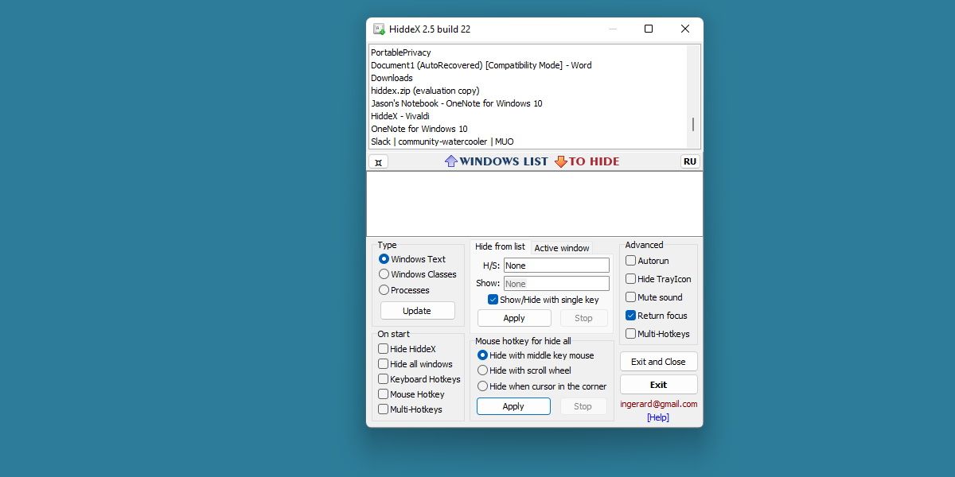The width and height of the screenshot is (955, 477).
Task: Select the Windows Text radio button
Action: coord(384,259)
